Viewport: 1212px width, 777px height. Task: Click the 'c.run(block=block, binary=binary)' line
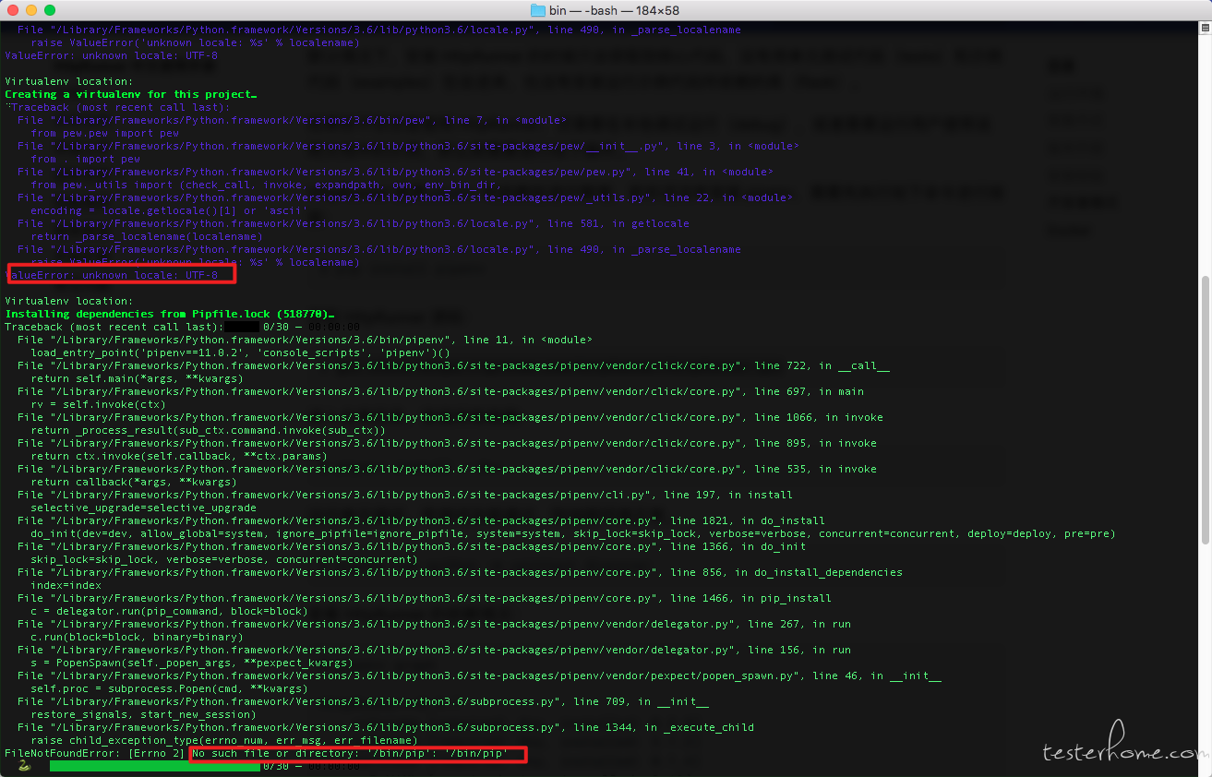click(x=138, y=637)
